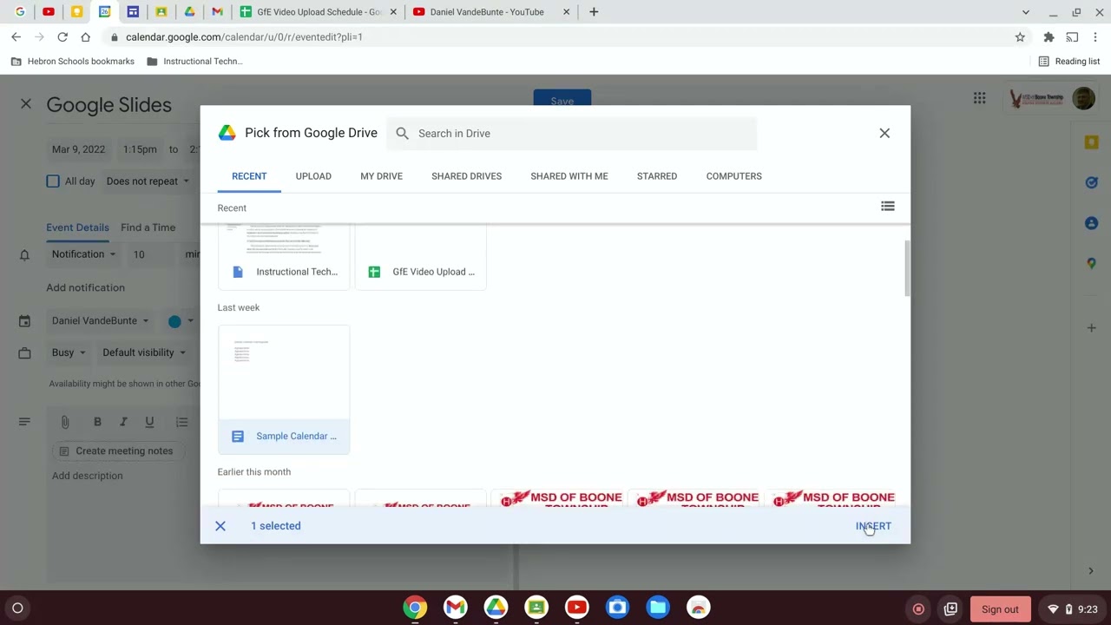Click the Sign out button
This screenshot has height=625, width=1111.
tap(1000, 609)
